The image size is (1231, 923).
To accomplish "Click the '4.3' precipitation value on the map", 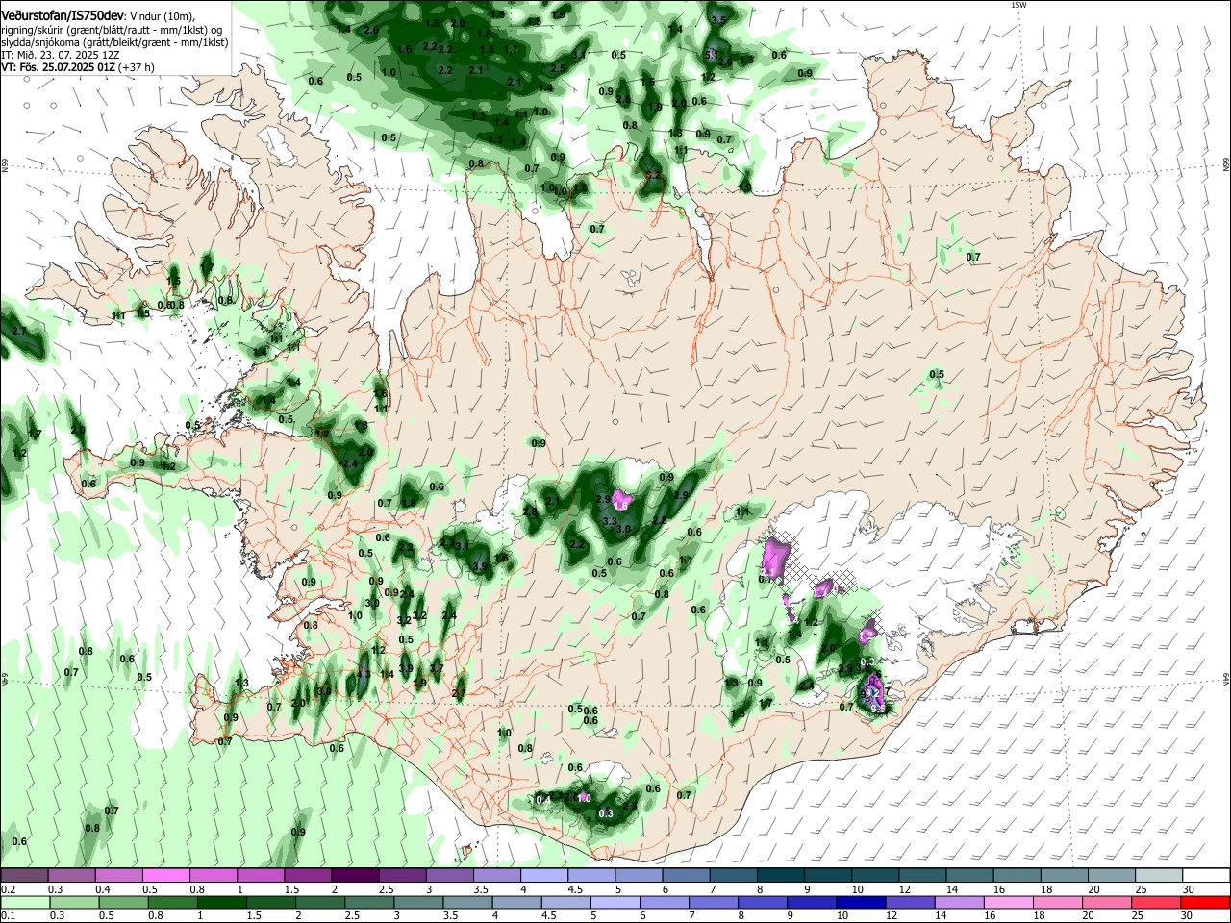I will click(x=363, y=675).
